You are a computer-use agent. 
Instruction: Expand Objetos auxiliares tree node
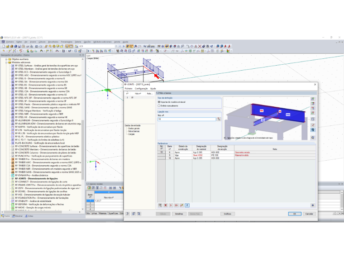coord(6,59)
